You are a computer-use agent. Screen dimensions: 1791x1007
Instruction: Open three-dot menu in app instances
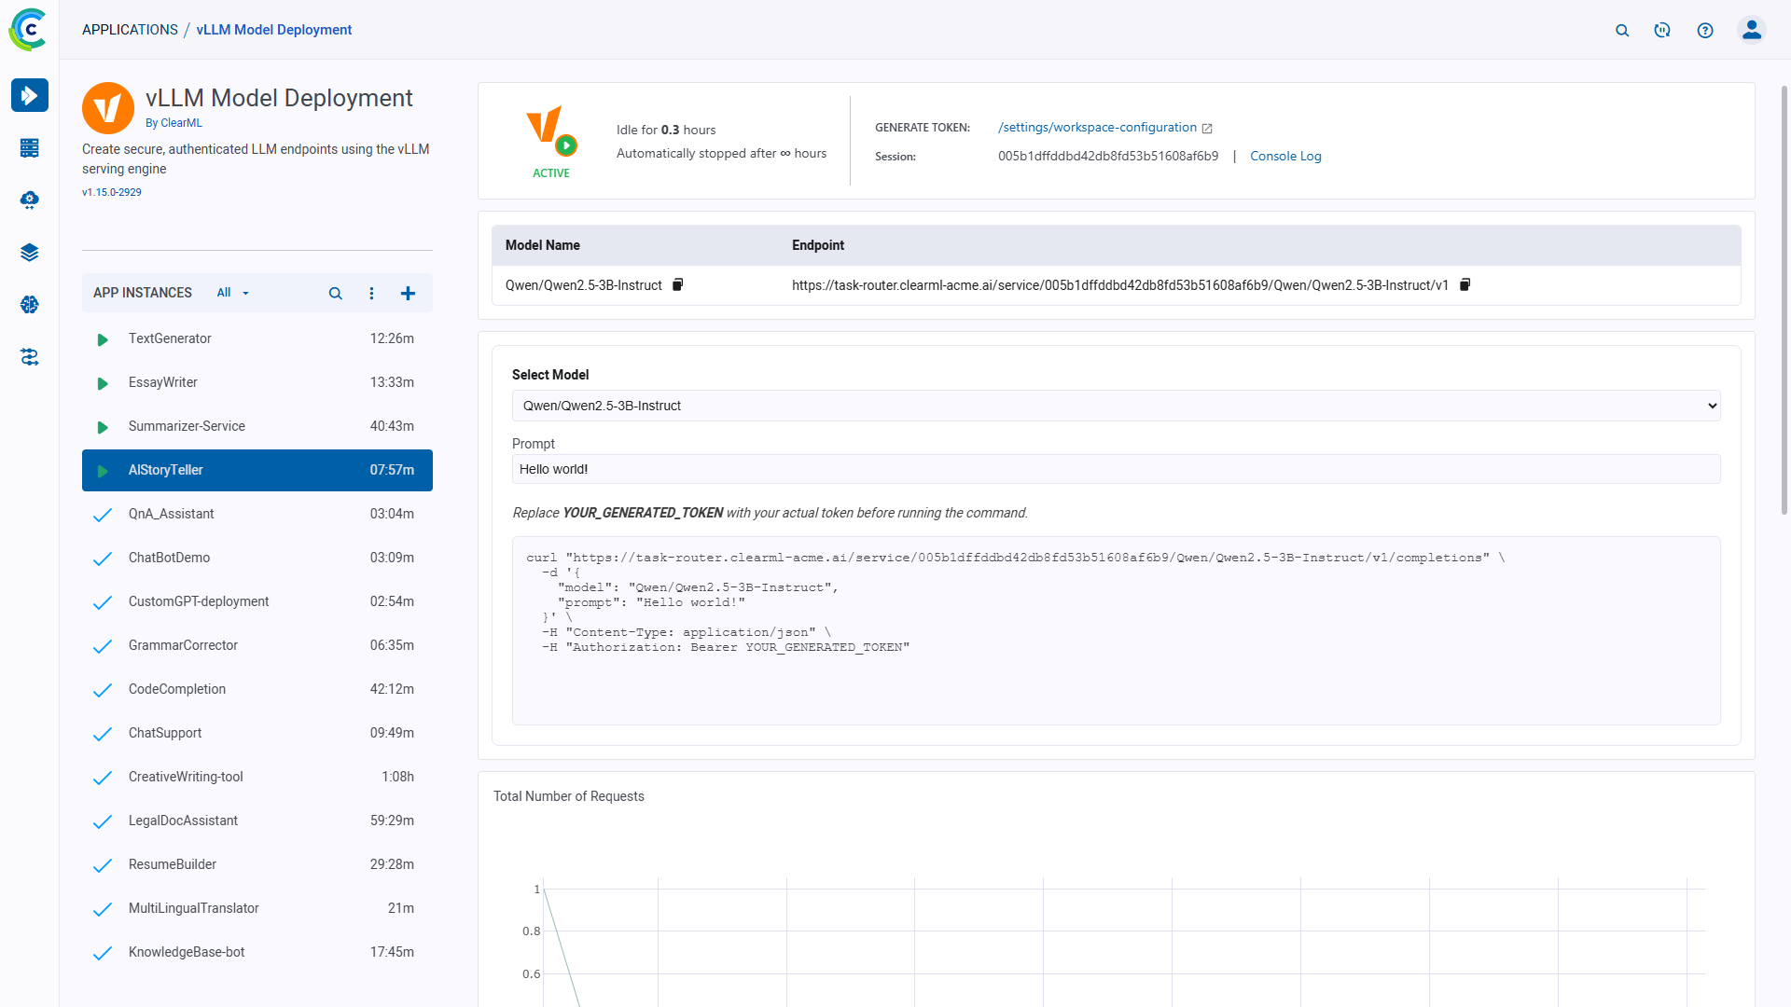(x=371, y=293)
